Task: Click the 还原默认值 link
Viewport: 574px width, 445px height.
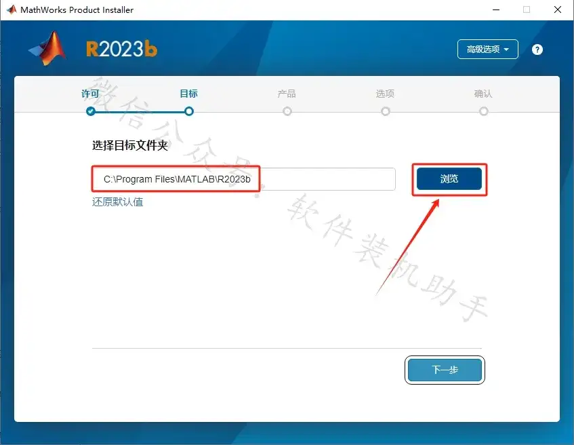Action: 117,202
